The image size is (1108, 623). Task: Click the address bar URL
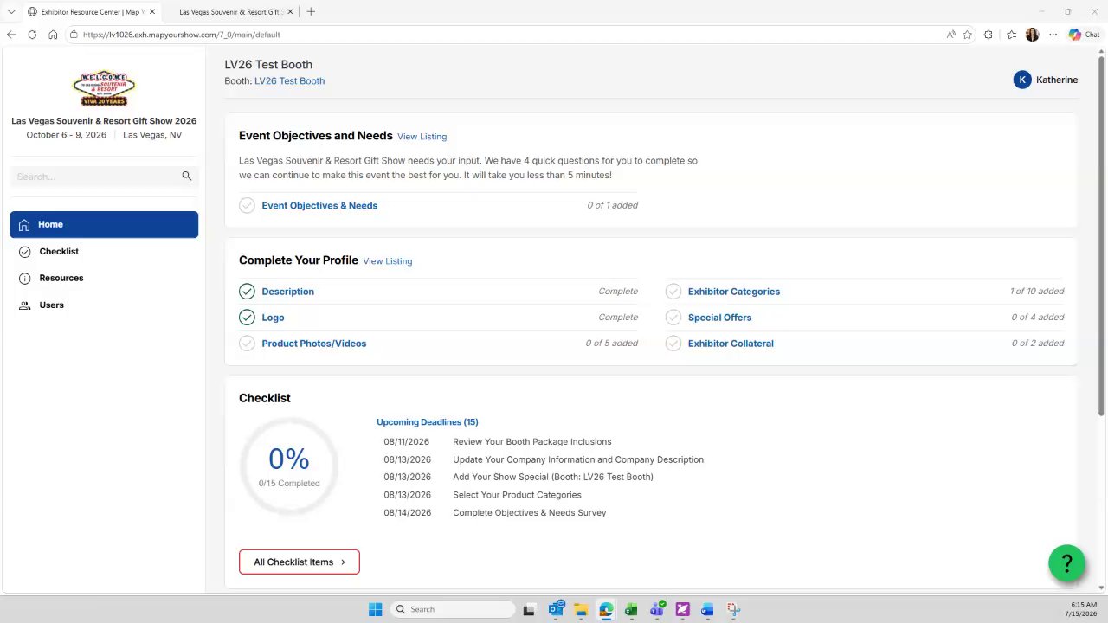[181, 35]
